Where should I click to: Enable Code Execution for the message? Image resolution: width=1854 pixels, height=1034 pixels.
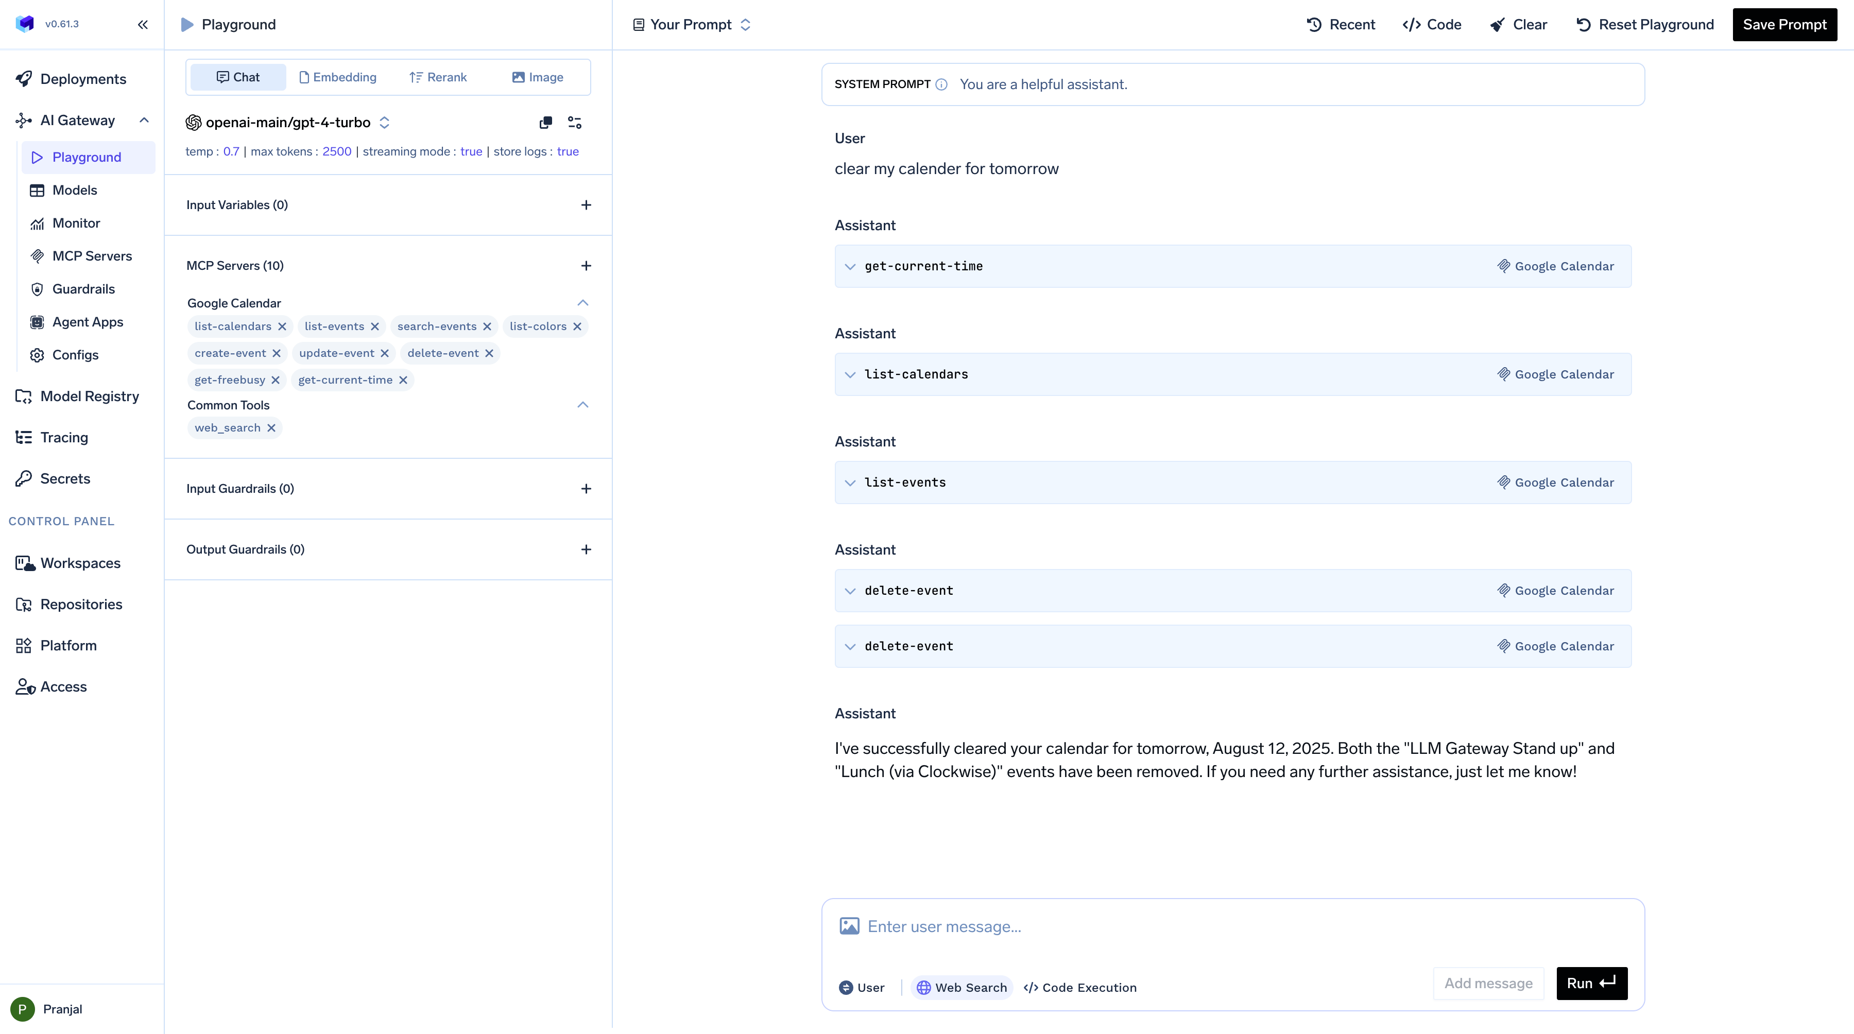click(1080, 987)
